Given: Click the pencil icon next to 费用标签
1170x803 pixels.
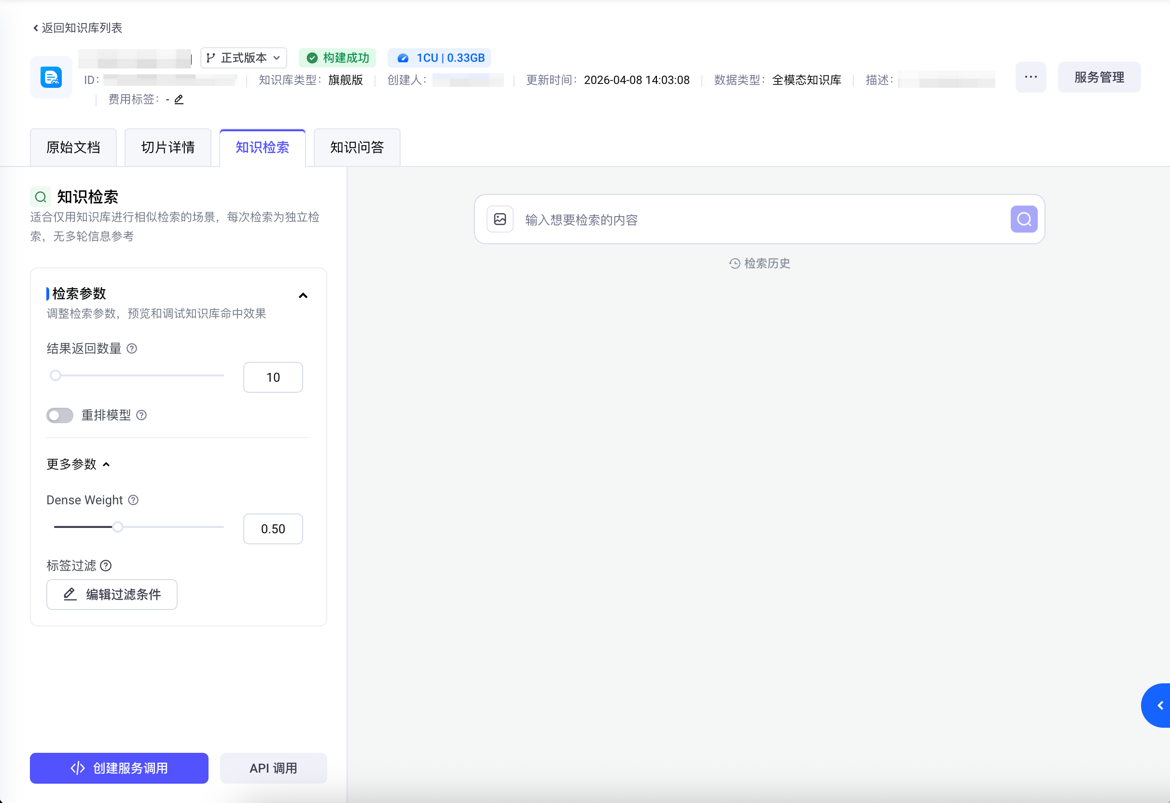Looking at the screenshot, I should (179, 99).
